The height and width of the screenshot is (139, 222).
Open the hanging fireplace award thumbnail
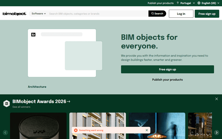point(157,126)
